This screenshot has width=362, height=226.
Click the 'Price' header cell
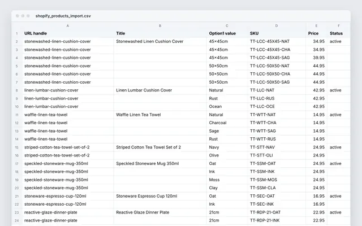click(x=316, y=33)
